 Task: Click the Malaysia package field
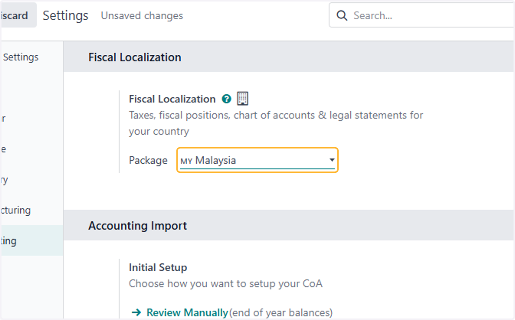(x=257, y=160)
